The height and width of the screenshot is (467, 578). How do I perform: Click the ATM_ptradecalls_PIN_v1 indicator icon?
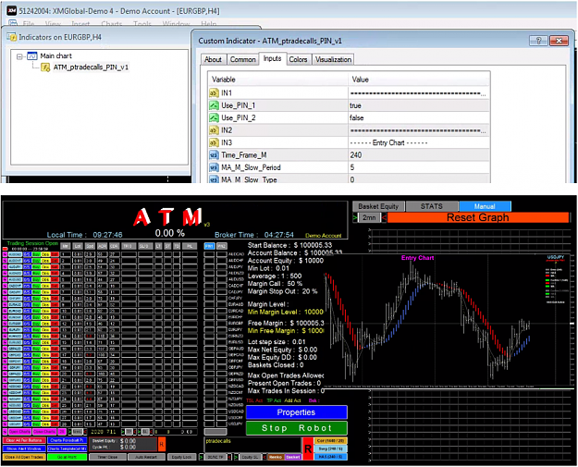[45, 68]
